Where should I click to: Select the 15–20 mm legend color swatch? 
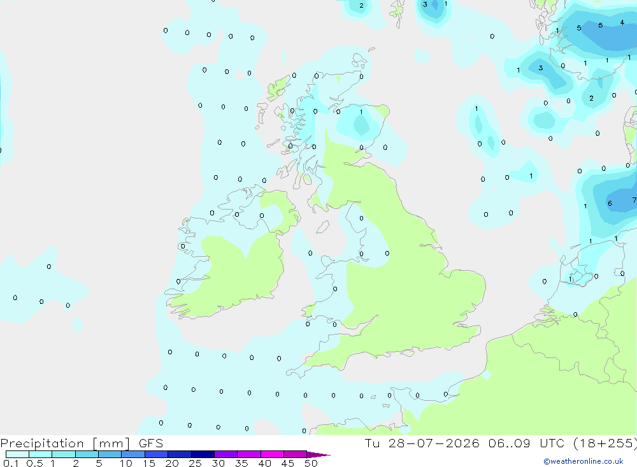click(157, 454)
